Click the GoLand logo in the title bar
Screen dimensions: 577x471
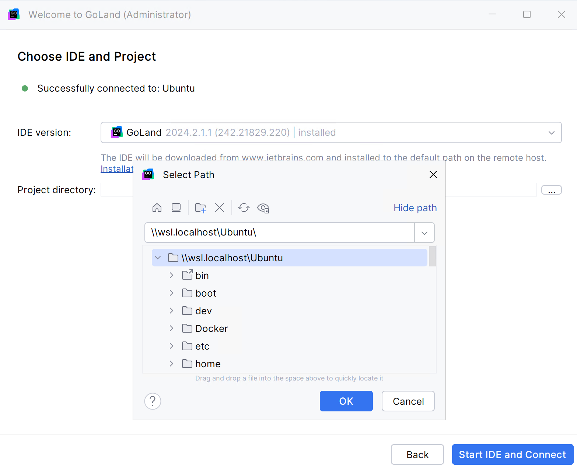pos(14,14)
